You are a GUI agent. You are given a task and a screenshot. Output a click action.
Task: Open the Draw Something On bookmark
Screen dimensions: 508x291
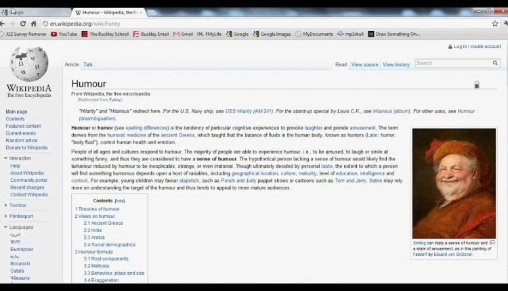(394, 34)
